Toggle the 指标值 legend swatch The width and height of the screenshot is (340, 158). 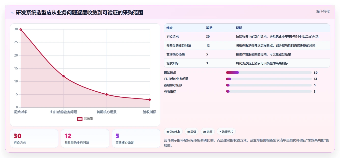[x=80, y=119]
